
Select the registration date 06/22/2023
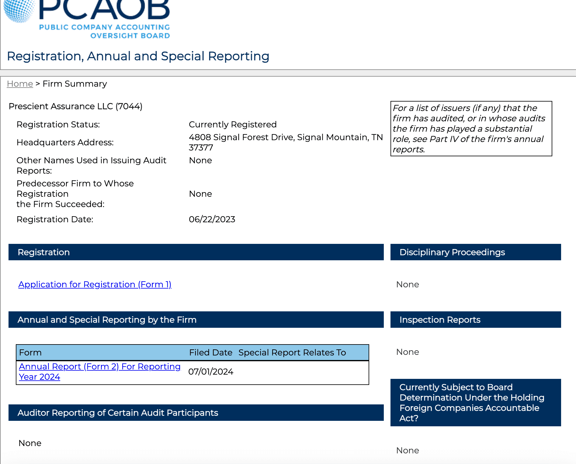[212, 219]
